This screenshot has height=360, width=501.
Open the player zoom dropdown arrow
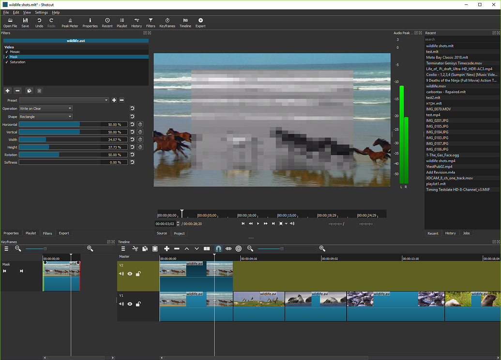[286, 224]
